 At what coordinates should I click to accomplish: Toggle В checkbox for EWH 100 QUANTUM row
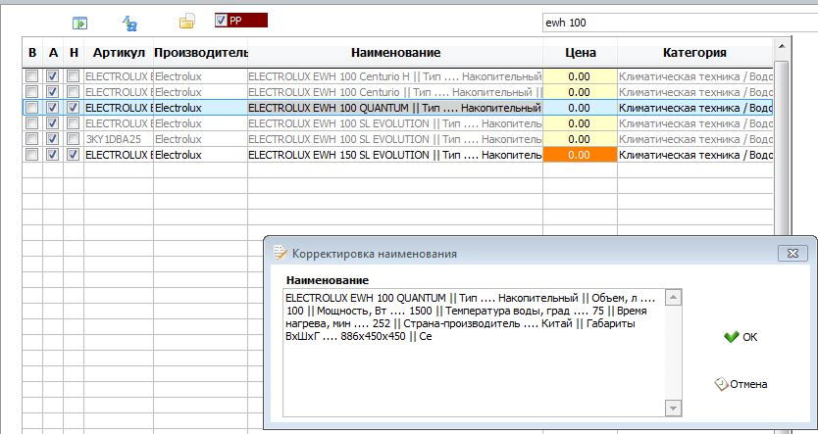pos(32,108)
